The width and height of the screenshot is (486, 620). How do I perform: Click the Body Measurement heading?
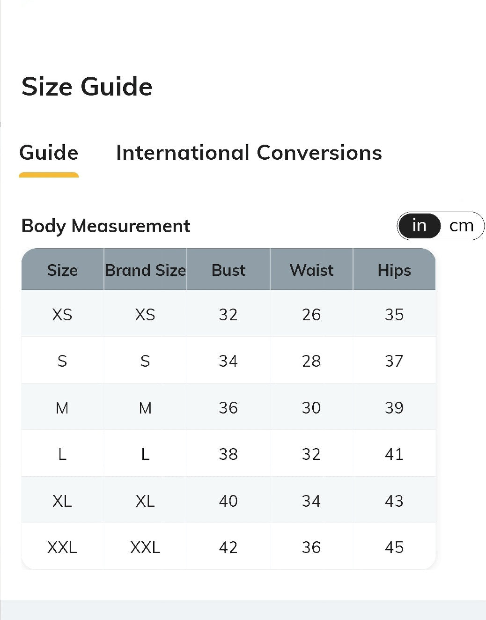pos(106,226)
